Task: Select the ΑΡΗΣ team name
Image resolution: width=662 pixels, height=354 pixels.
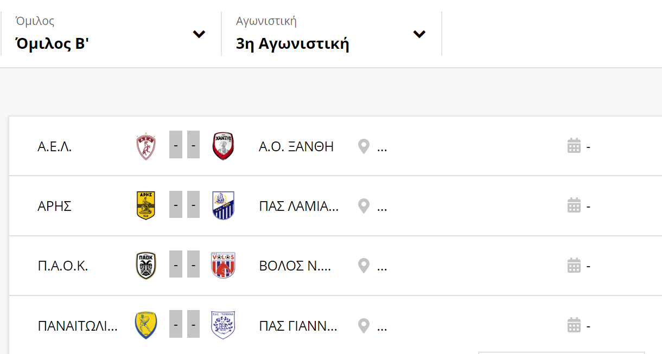Action: pos(54,206)
